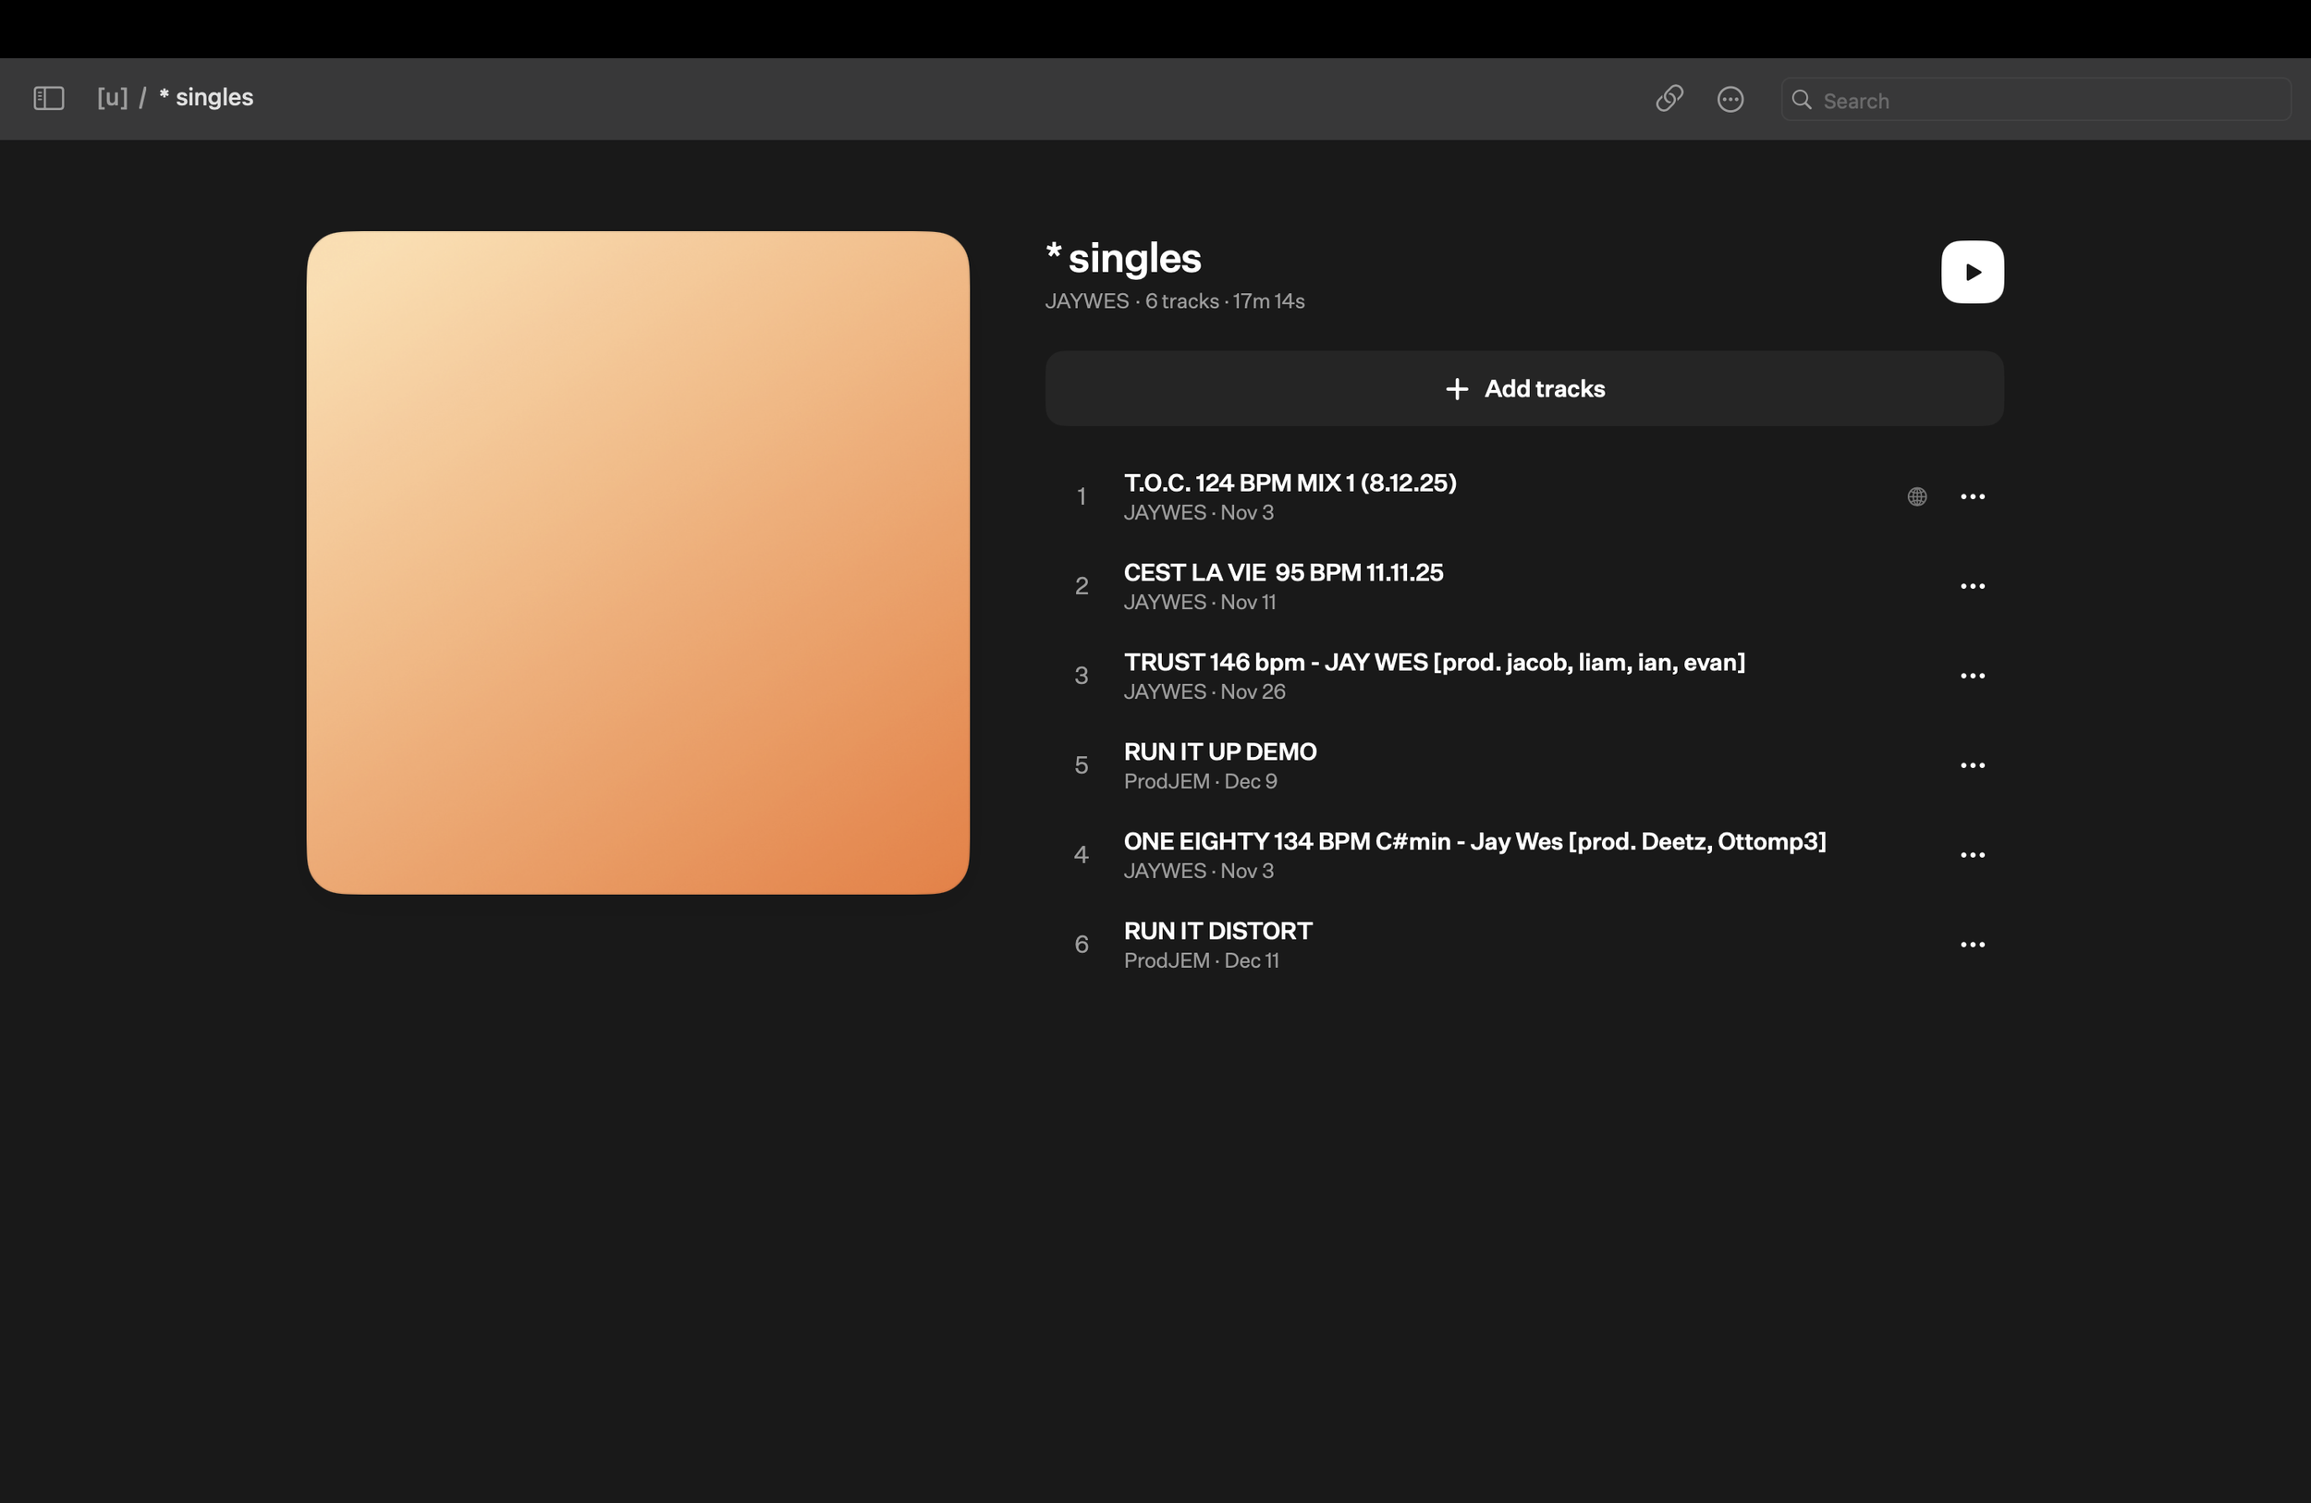Viewport: 2311px width, 1503px height.
Task: Focus the Search input field
Action: click(x=2048, y=100)
